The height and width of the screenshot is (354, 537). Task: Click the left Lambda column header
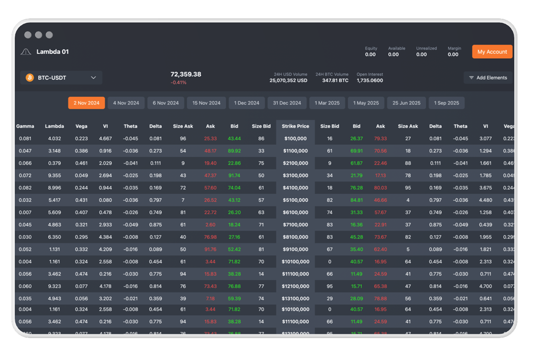[55, 126]
